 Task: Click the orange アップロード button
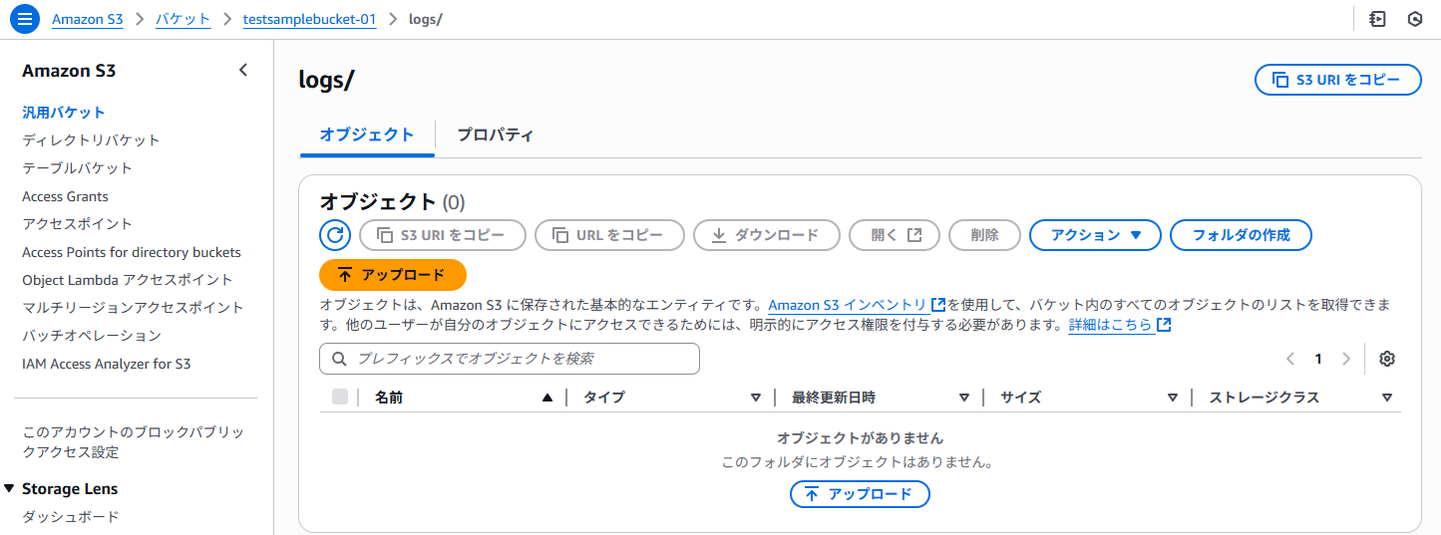(393, 275)
